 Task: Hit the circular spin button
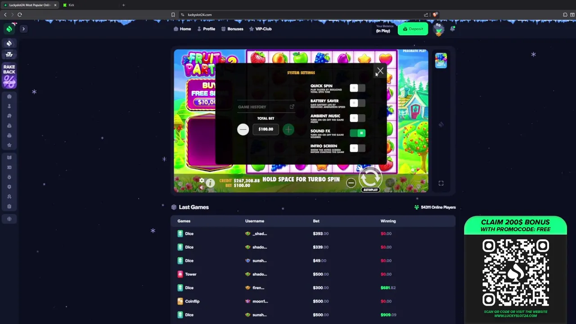click(x=370, y=177)
